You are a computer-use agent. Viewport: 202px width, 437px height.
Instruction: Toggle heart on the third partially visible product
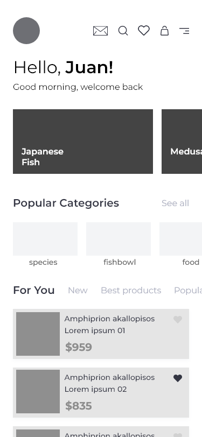coord(178,435)
